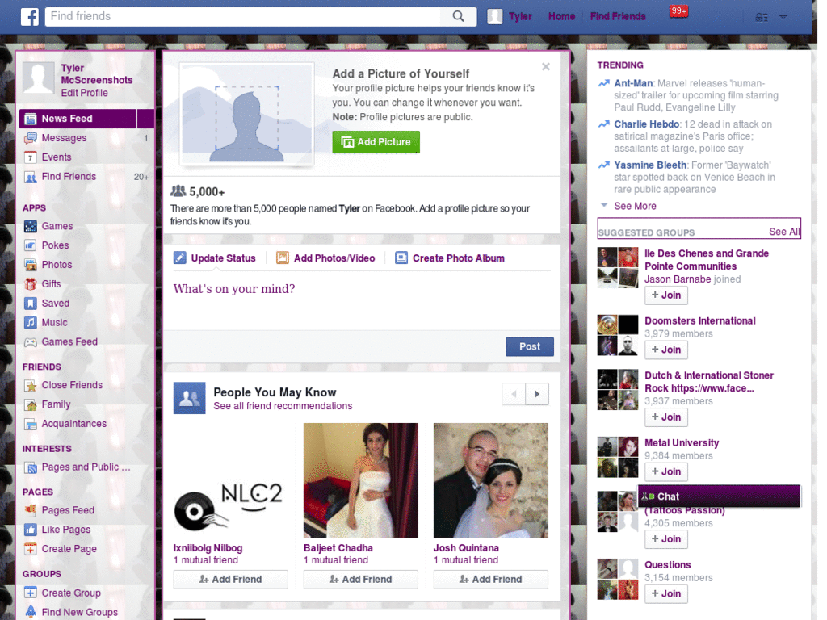Image resolution: width=827 pixels, height=620 pixels.
Task: Go to previous People You May Know
Action: click(514, 394)
